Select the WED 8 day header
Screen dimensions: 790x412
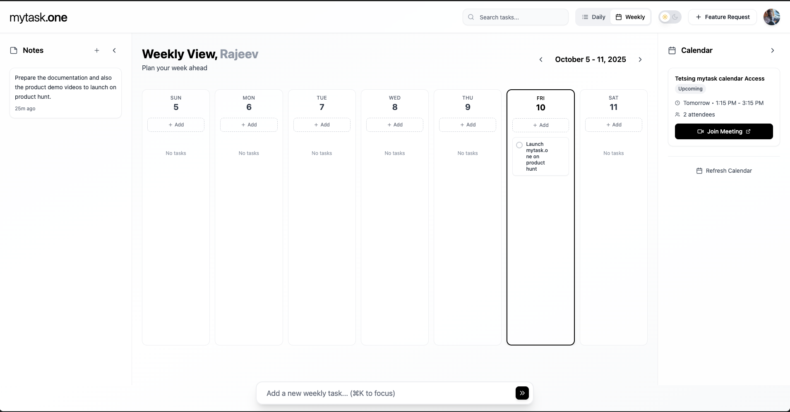pyautogui.click(x=395, y=103)
